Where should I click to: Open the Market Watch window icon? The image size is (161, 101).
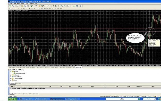(x=17, y=6)
